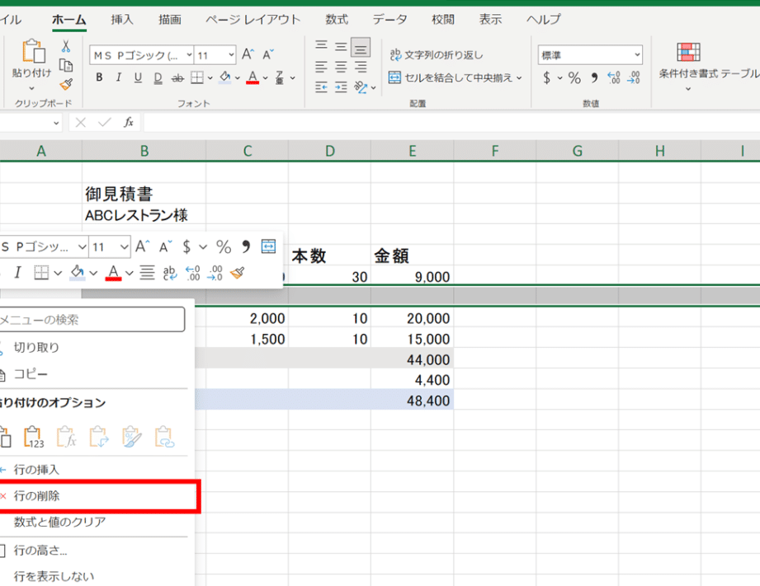Screen dimensions: 760x586
Task: Click the ribbon font color red A button
Action: coord(253,78)
